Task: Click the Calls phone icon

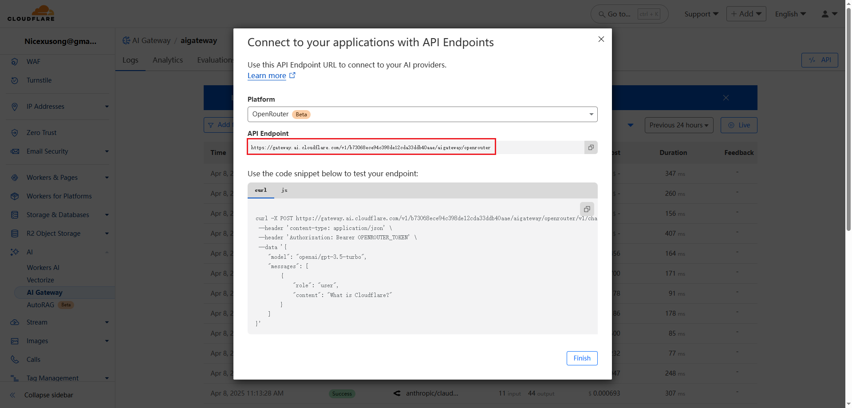Action: pyautogui.click(x=15, y=360)
